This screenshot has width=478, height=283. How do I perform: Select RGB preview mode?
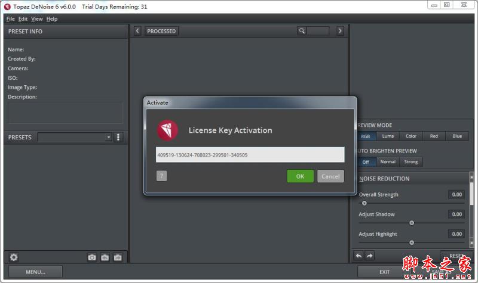click(366, 136)
